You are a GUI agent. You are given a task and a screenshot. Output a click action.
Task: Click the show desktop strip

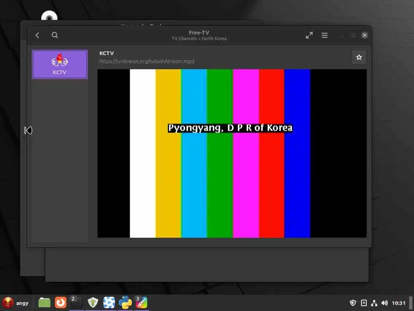pyautogui.click(x=411, y=303)
